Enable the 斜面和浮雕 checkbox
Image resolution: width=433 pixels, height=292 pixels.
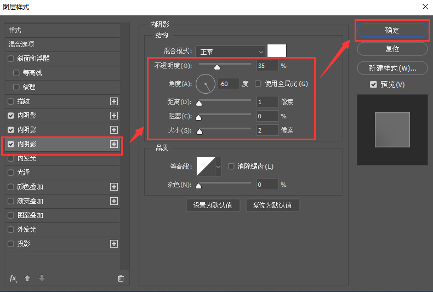click(11, 59)
